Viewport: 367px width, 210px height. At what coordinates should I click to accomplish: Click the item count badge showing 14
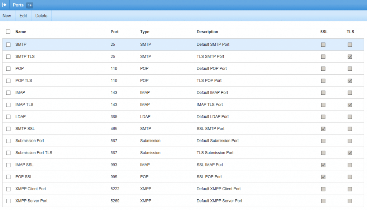pos(29,5)
